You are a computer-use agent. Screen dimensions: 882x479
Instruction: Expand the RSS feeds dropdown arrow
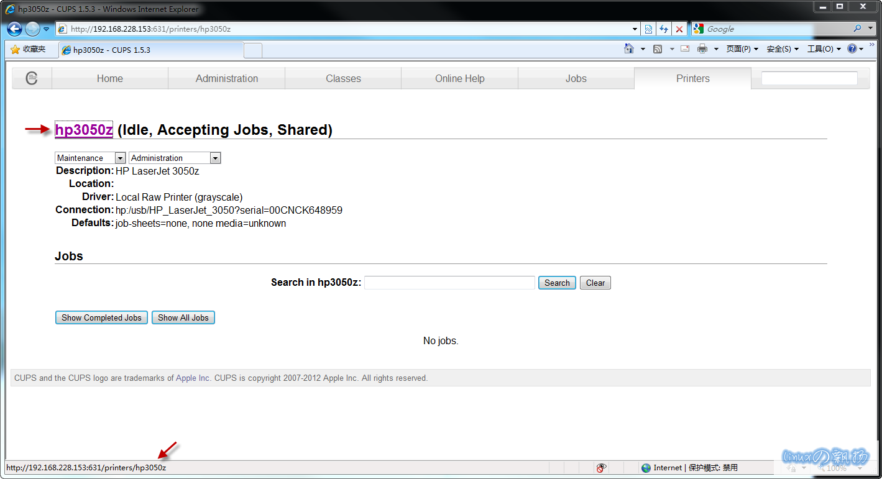(672, 49)
